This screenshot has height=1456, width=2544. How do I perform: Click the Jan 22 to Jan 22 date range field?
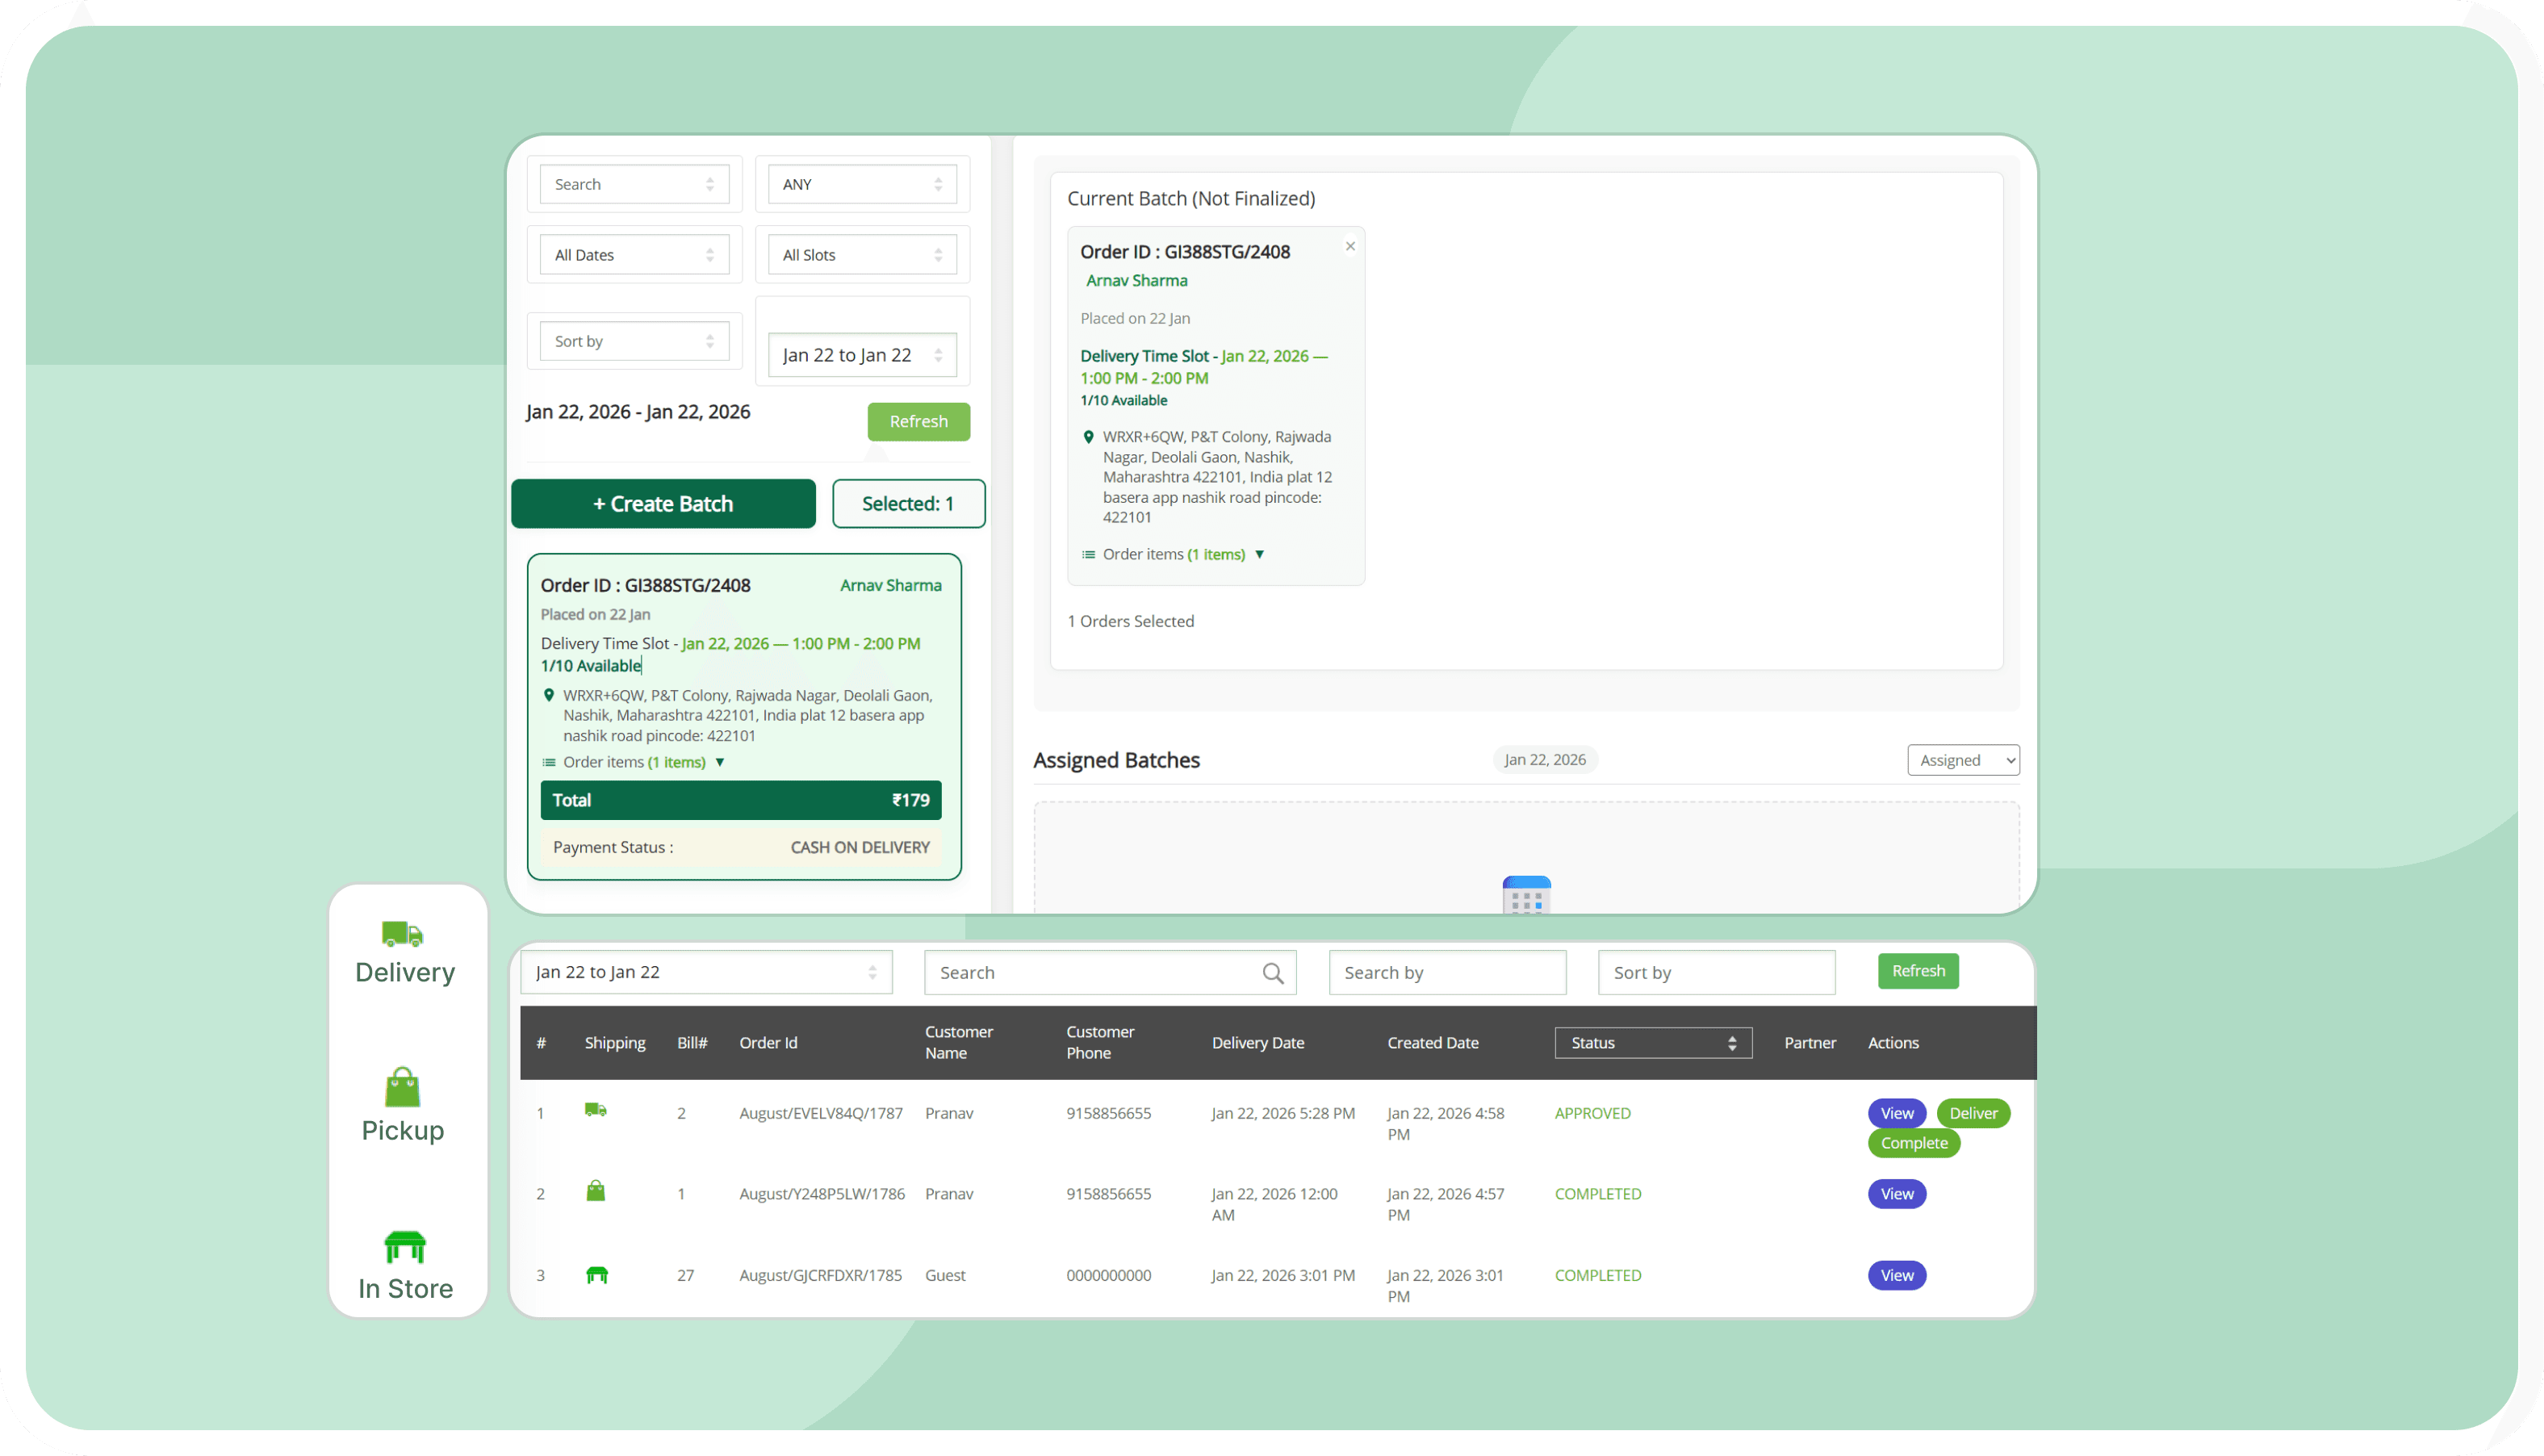pyautogui.click(x=863, y=354)
